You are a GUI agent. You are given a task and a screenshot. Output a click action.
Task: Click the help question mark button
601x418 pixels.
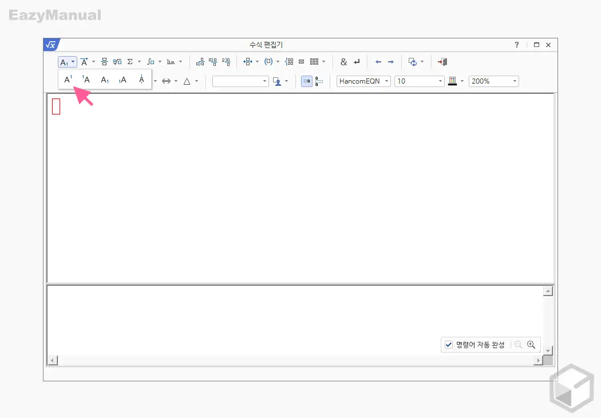[517, 45]
